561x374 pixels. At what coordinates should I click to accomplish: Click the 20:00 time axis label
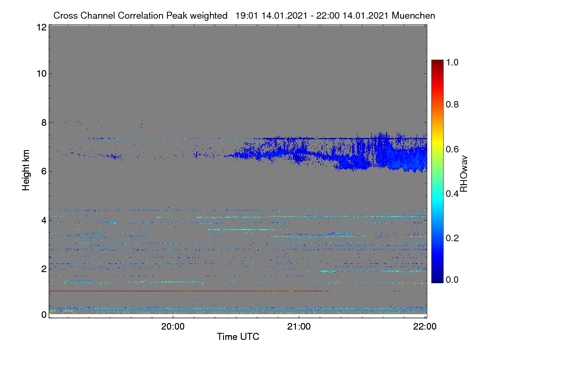point(173,327)
